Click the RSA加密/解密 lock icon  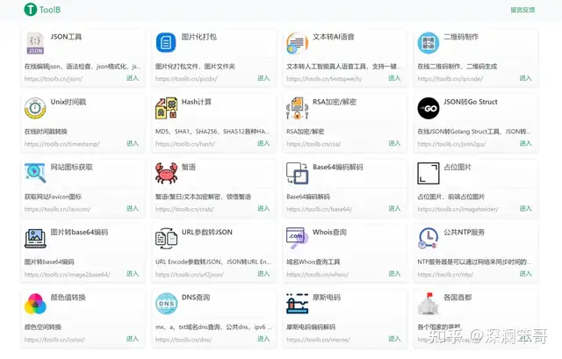click(297, 108)
